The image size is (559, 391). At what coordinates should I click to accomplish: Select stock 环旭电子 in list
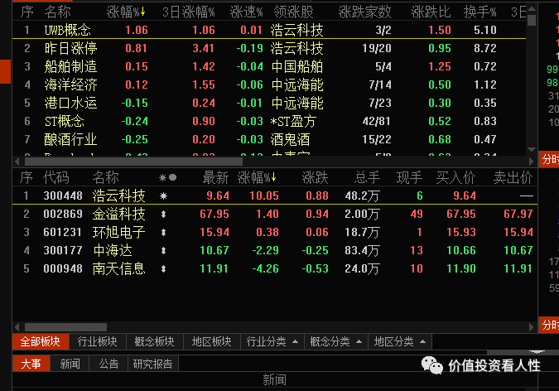coord(274,232)
